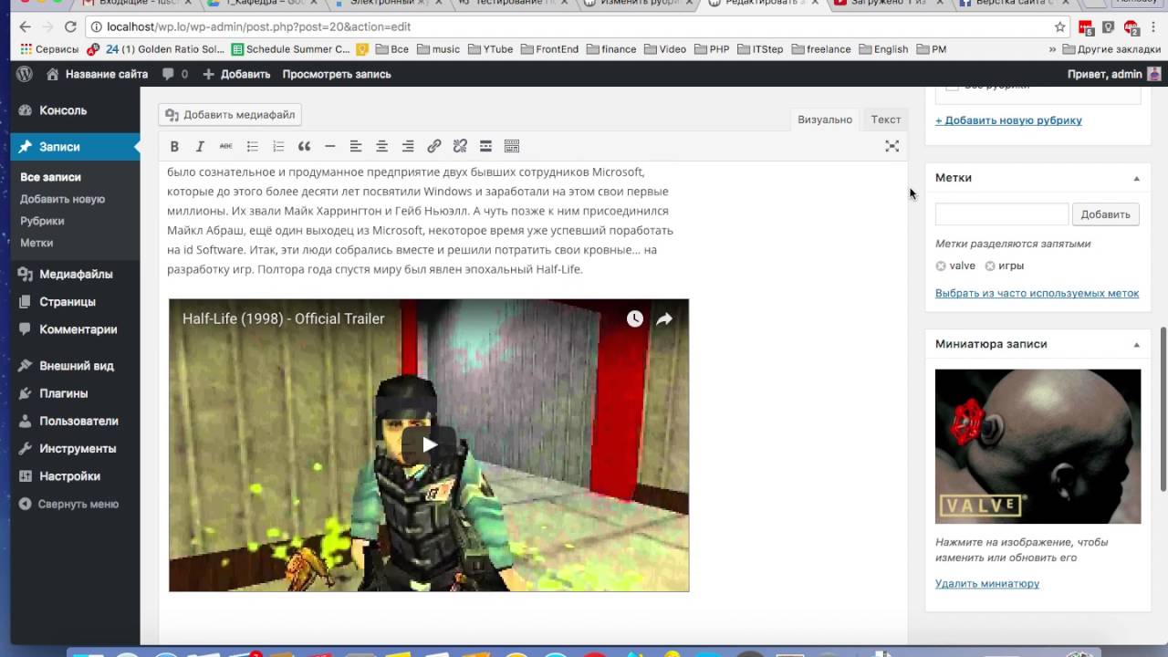Click the Watch Later clock icon on video
Image resolution: width=1168 pixels, height=657 pixels.
pyautogui.click(x=634, y=318)
